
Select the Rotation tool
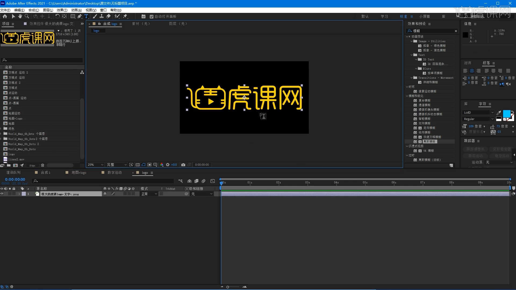[57, 16]
